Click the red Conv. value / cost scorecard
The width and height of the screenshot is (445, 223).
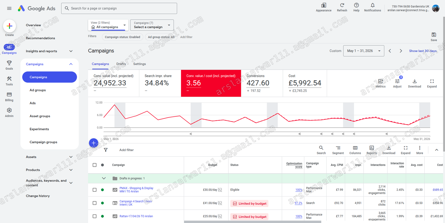(211, 83)
